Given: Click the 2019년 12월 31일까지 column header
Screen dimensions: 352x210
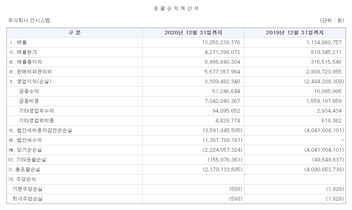Looking at the screenshot, I should tap(295, 33).
